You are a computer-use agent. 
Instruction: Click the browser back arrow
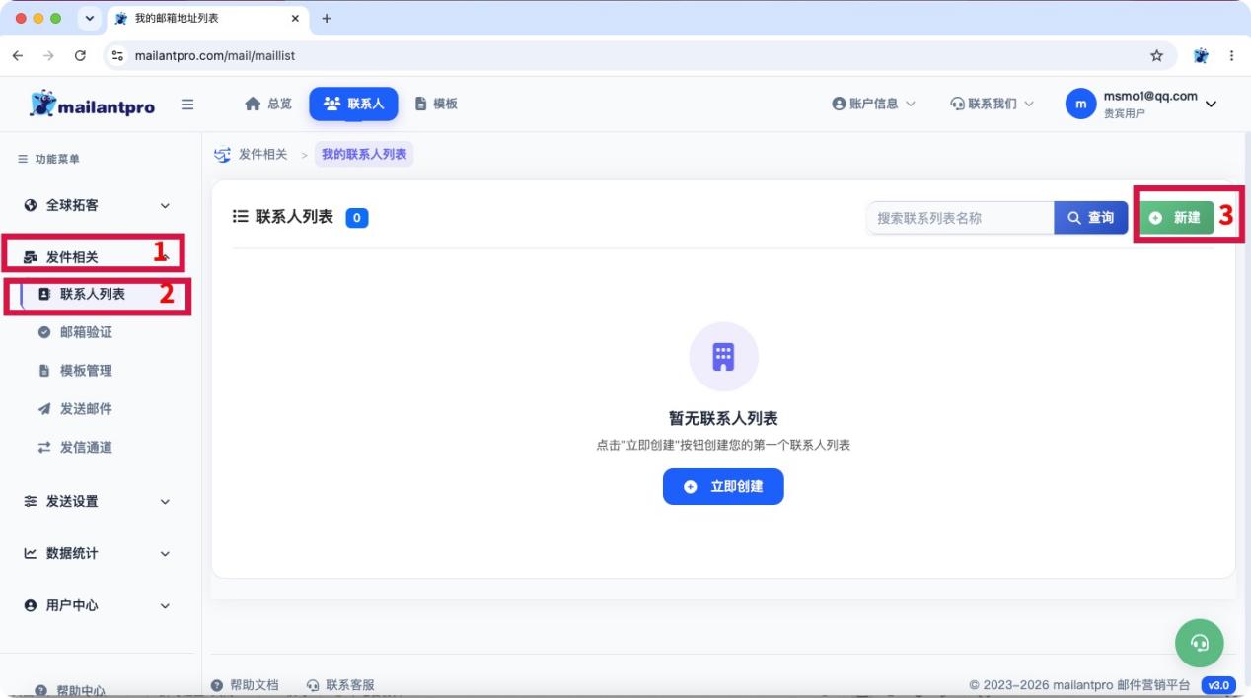pos(18,56)
